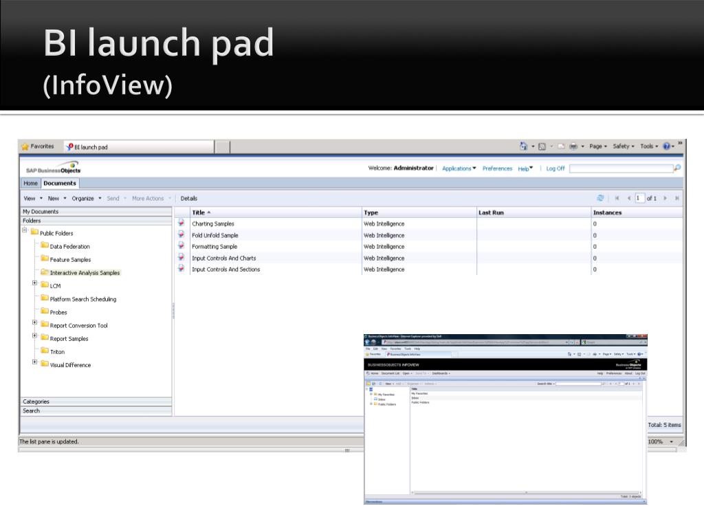Expand the Visual Difference node
Screen dimensions: 704x528
34,362
